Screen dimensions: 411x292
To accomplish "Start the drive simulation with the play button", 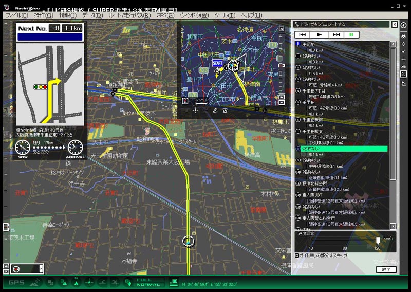I will [x=319, y=34].
